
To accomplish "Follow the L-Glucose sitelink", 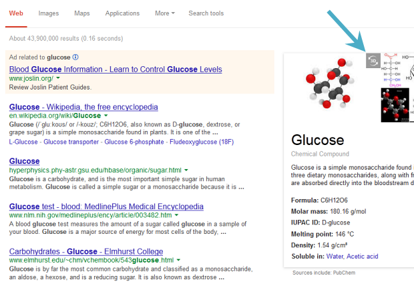I will [23, 142].
